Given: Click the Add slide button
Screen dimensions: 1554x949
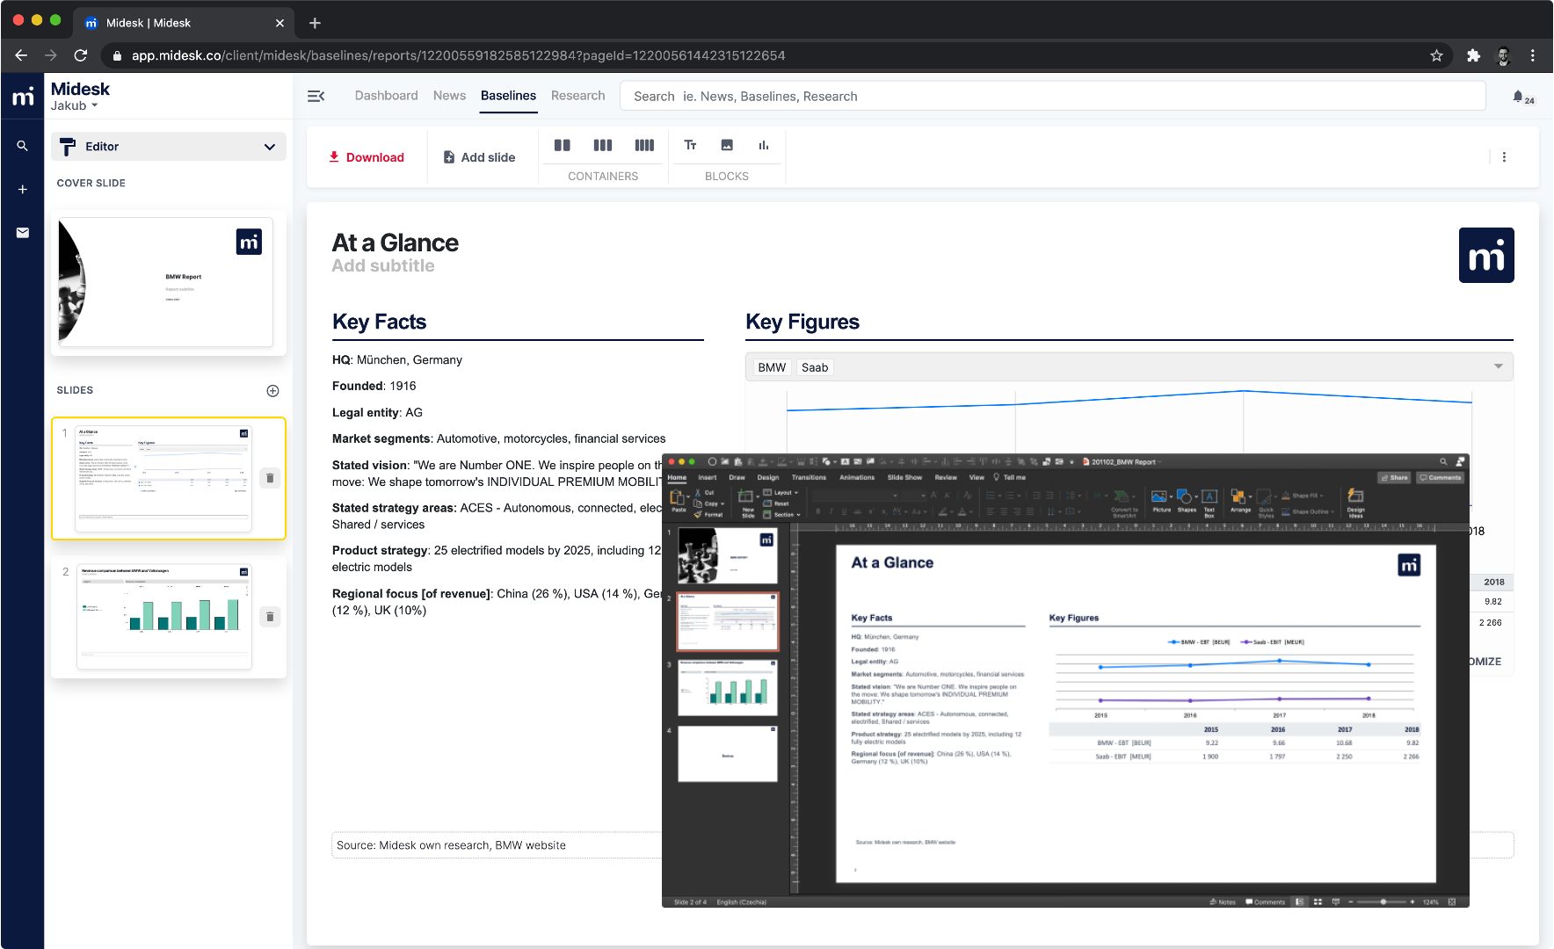Looking at the screenshot, I should point(479,157).
